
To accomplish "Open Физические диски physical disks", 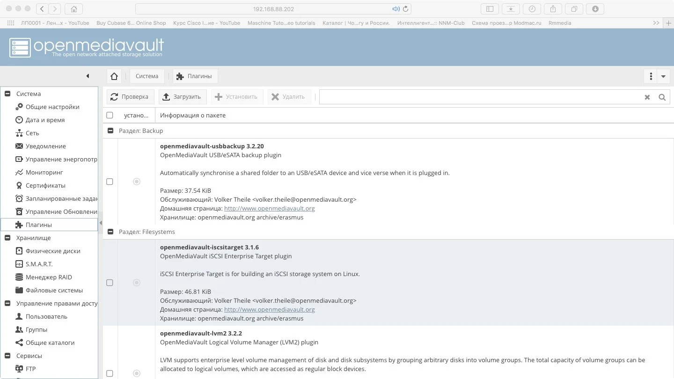I will pyautogui.click(x=53, y=251).
